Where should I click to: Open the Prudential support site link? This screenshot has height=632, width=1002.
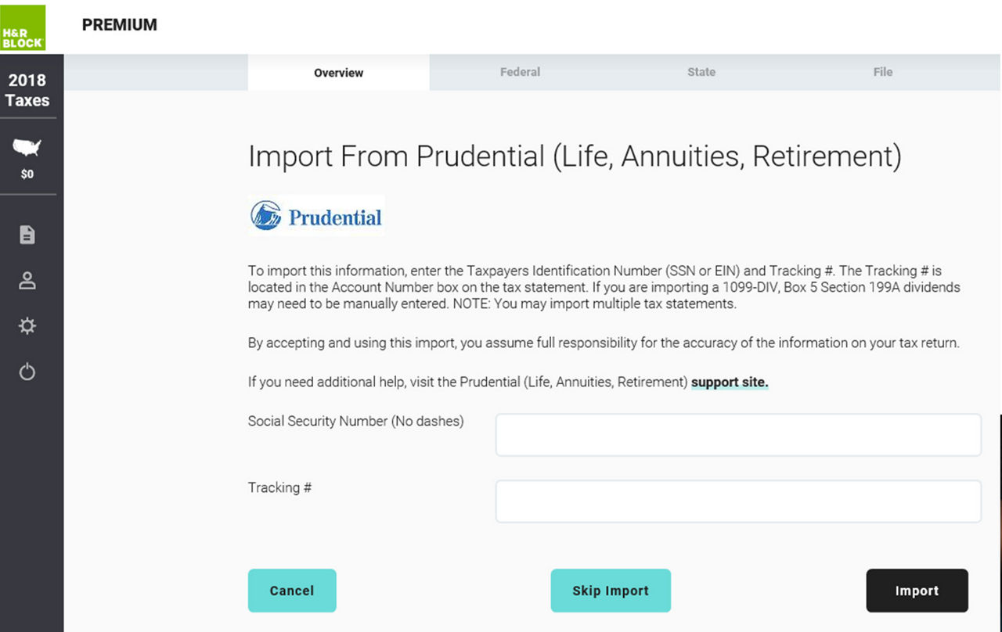(x=729, y=382)
